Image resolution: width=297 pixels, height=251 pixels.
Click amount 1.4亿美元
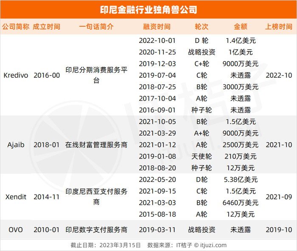(x=241, y=41)
